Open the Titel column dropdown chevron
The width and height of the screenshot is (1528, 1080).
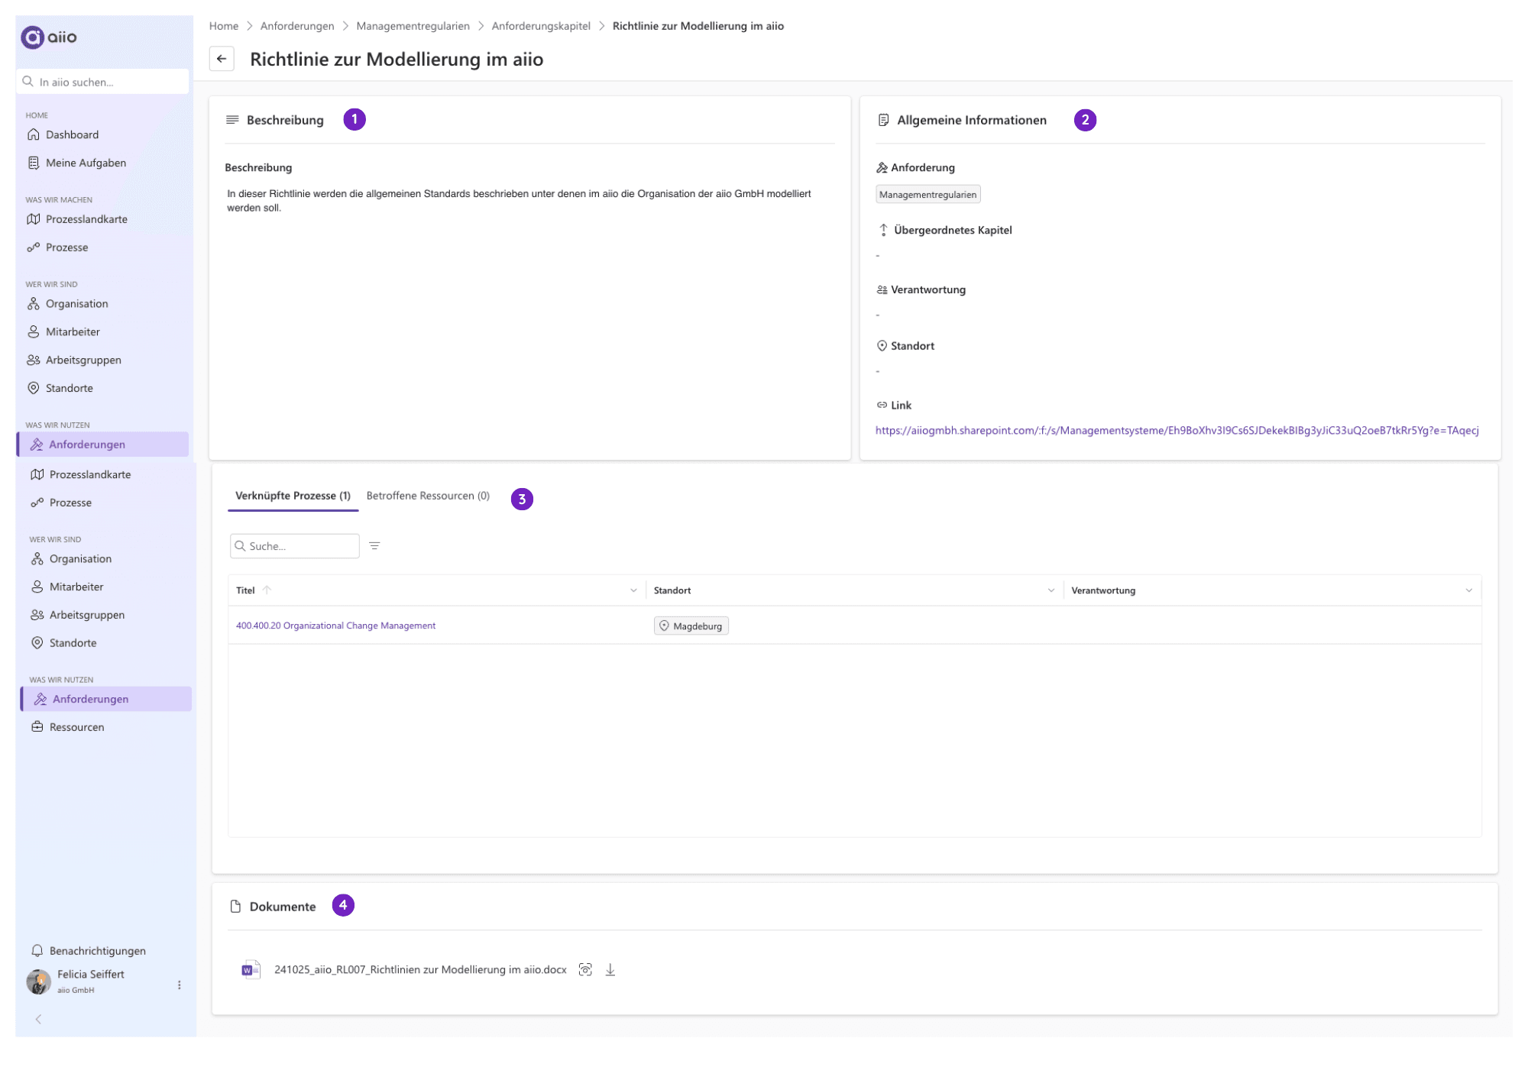coord(633,590)
